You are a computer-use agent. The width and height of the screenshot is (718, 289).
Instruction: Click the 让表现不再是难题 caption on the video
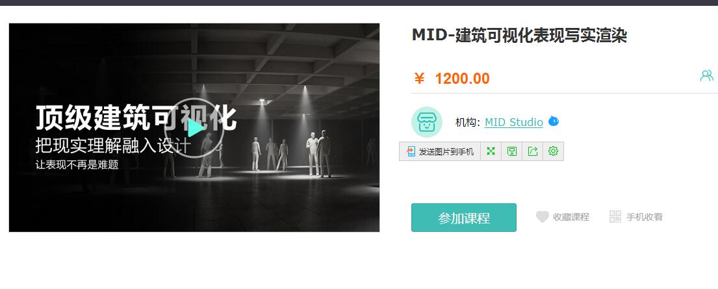click(x=77, y=165)
